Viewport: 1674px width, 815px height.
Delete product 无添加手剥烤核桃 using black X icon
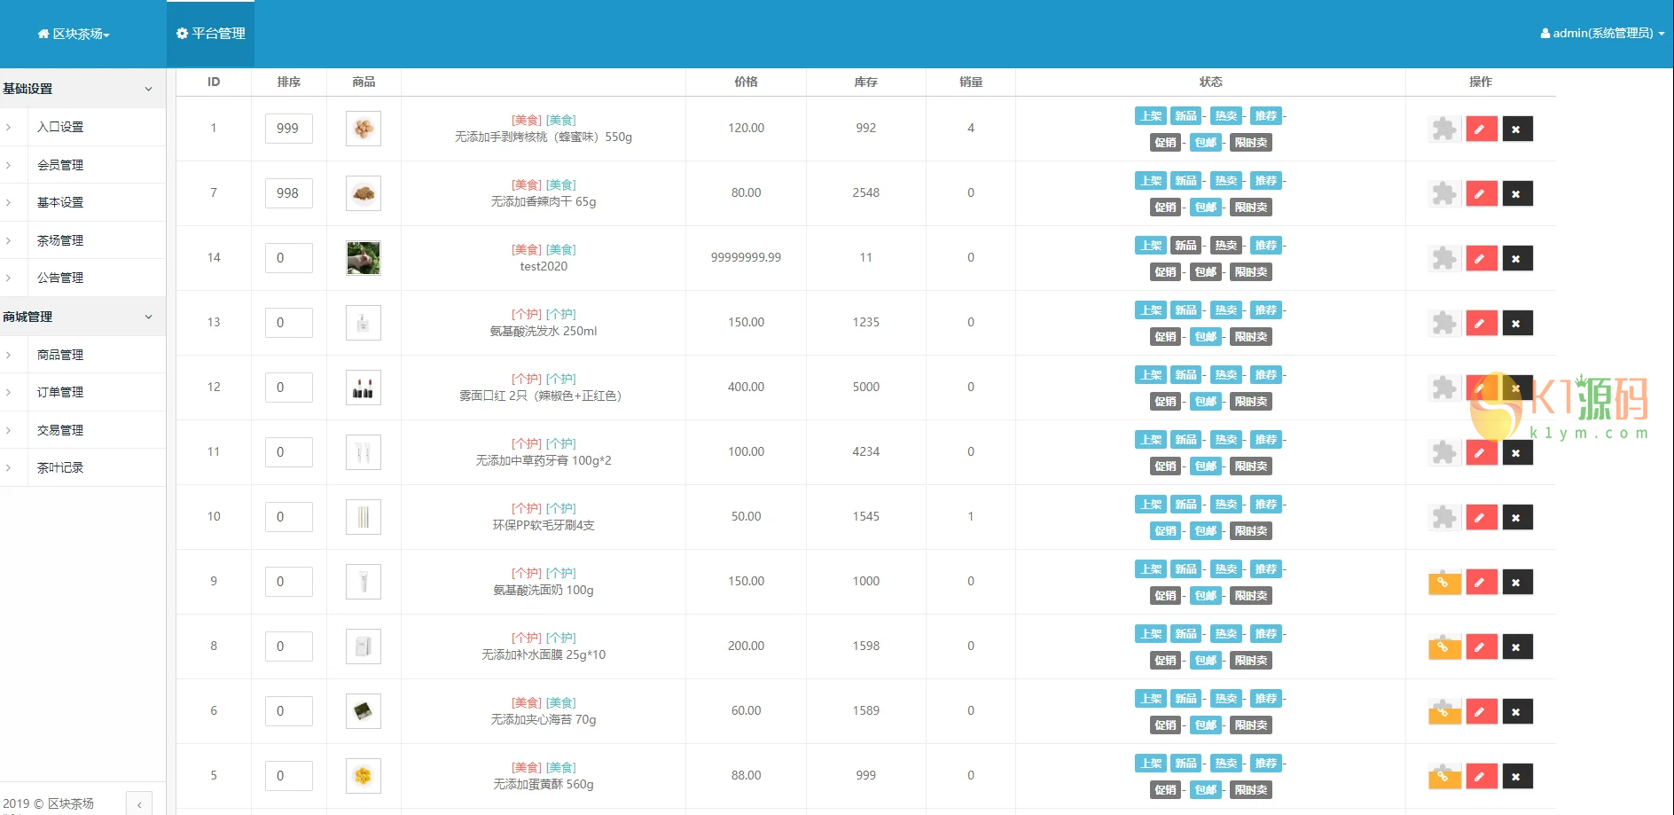pyautogui.click(x=1517, y=129)
